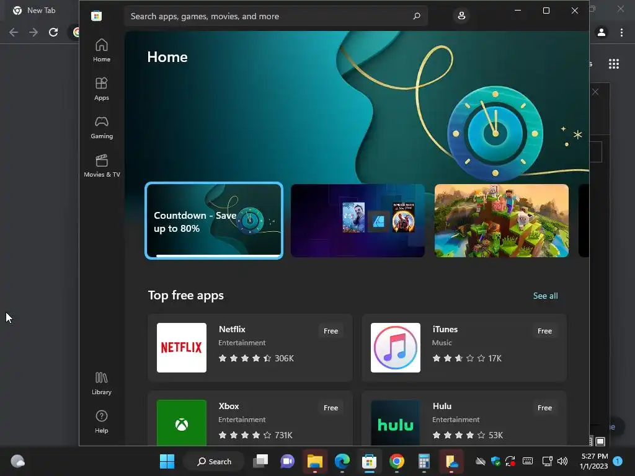Open Chrome three-dot menu
Viewport: 635px width, 476px height.
[621, 32]
